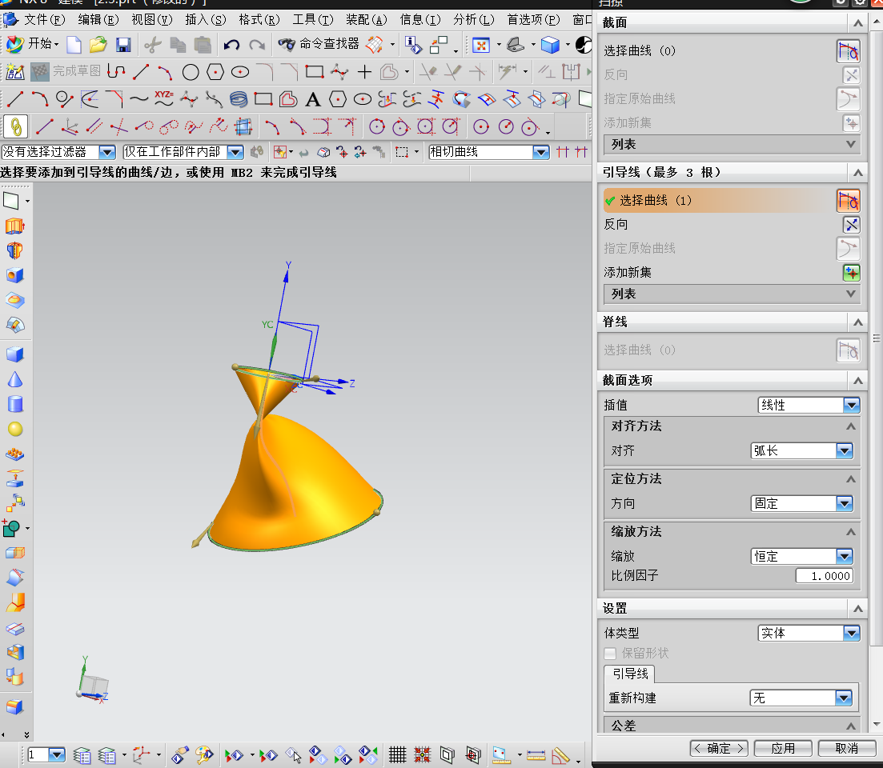Click the yellow Sphere primitive icon
The image size is (883, 768).
click(14, 430)
